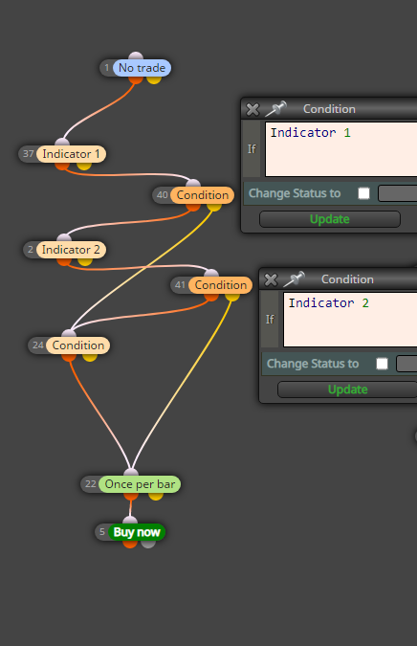Edit the If field containing Indicator 2
Screen dimensions: 417x646
pos(350,320)
